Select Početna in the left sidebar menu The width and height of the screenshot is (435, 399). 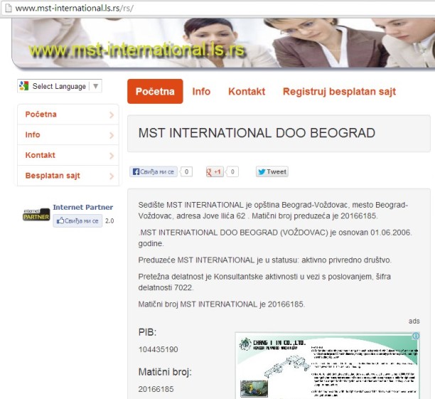(x=68, y=115)
